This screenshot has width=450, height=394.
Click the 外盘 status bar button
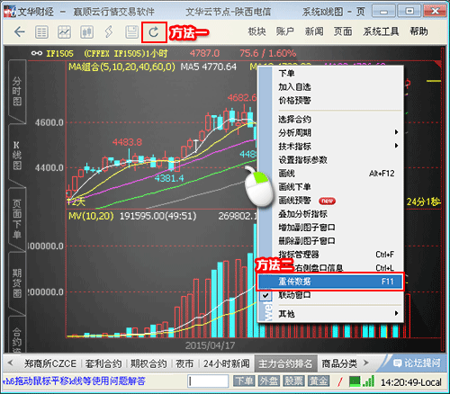pyautogui.click(x=269, y=381)
